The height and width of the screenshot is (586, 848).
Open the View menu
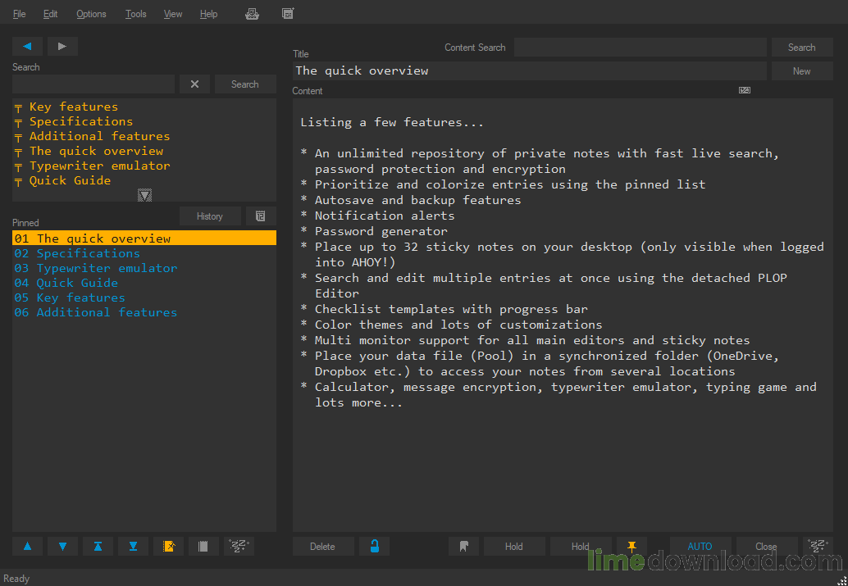pos(173,14)
